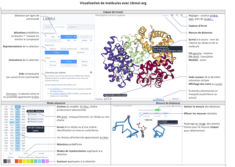Open the Séquence tab
Viewport: 235px width, 167px height.
click(72, 27)
